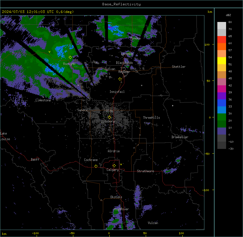Click the -50 tick on the vertical axis
This screenshot has width=243, height=237.
click(207, 154)
